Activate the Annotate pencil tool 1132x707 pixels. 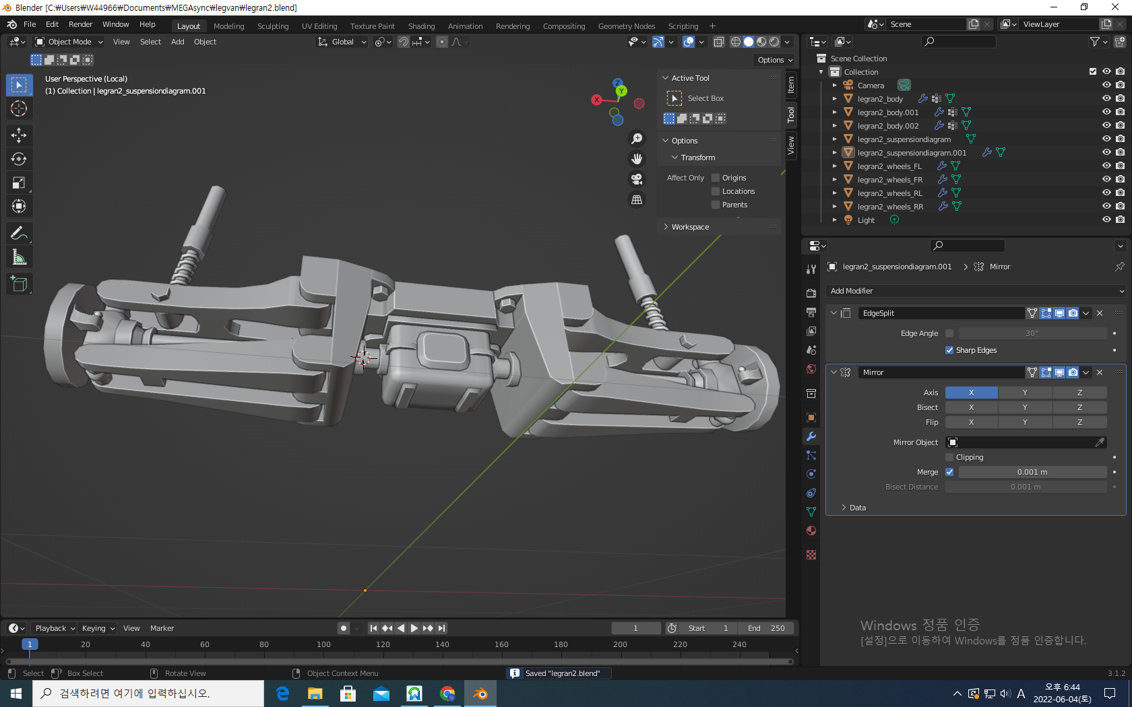pos(19,234)
